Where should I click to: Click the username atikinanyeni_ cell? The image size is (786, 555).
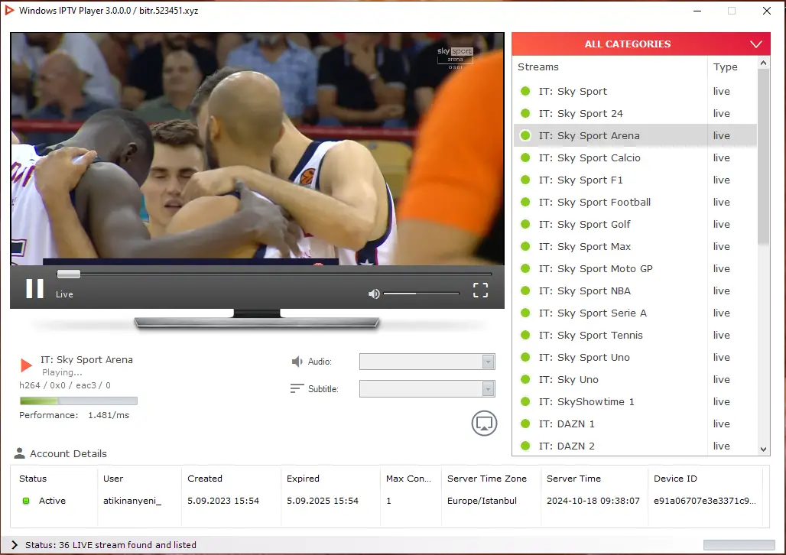(x=132, y=501)
